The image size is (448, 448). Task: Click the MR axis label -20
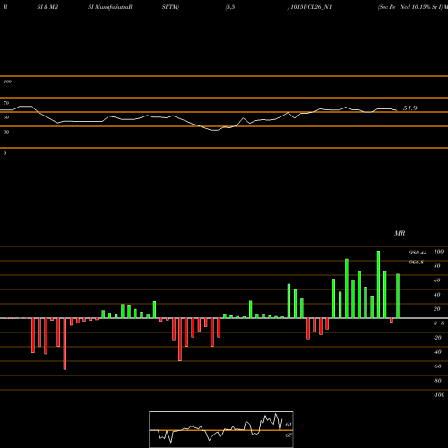click(437, 338)
